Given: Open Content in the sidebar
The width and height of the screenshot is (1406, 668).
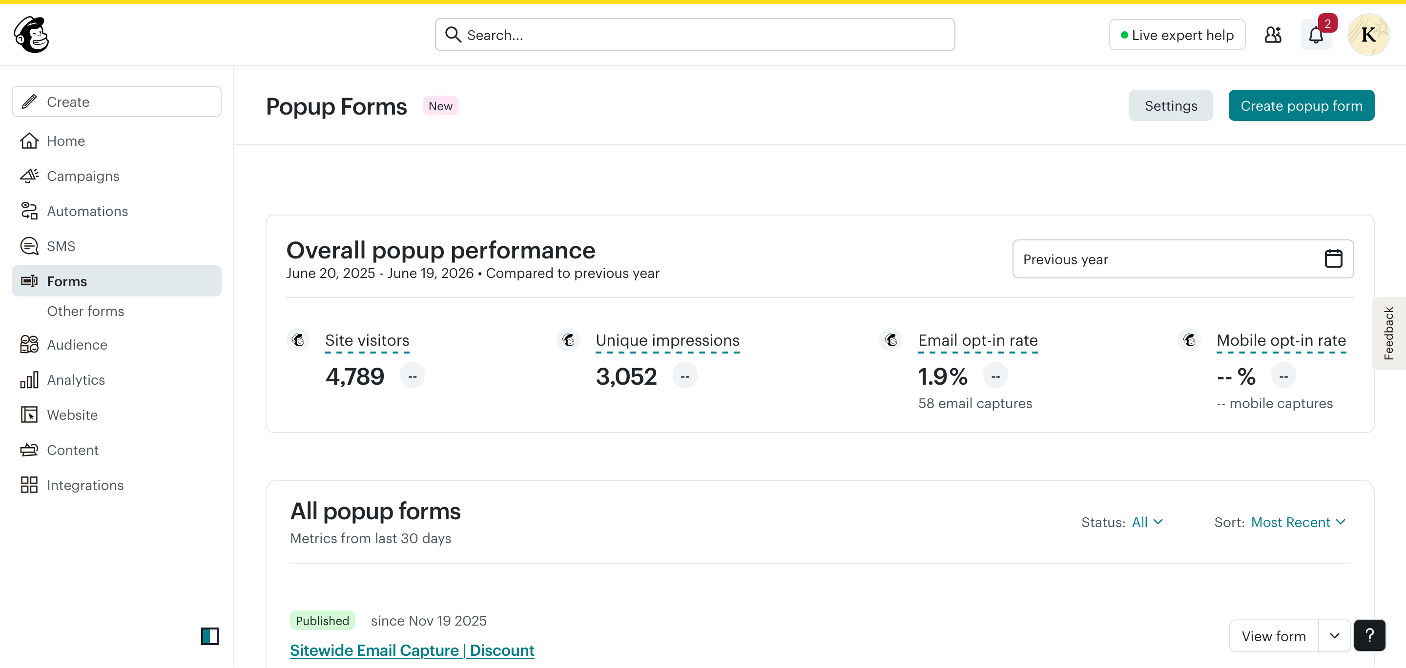Looking at the screenshot, I should 116,450.
